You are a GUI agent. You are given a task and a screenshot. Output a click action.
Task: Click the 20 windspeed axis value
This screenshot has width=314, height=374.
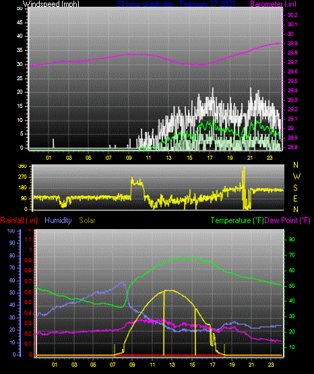point(20,92)
